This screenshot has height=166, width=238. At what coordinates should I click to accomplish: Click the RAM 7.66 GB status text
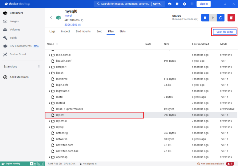55,164
